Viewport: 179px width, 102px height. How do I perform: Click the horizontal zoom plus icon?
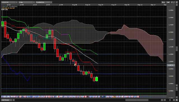point(174,100)
